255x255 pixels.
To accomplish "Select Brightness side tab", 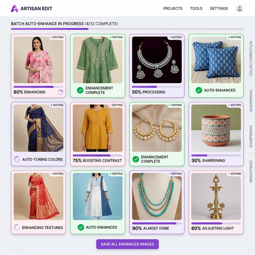I will (x=251, y=171).
